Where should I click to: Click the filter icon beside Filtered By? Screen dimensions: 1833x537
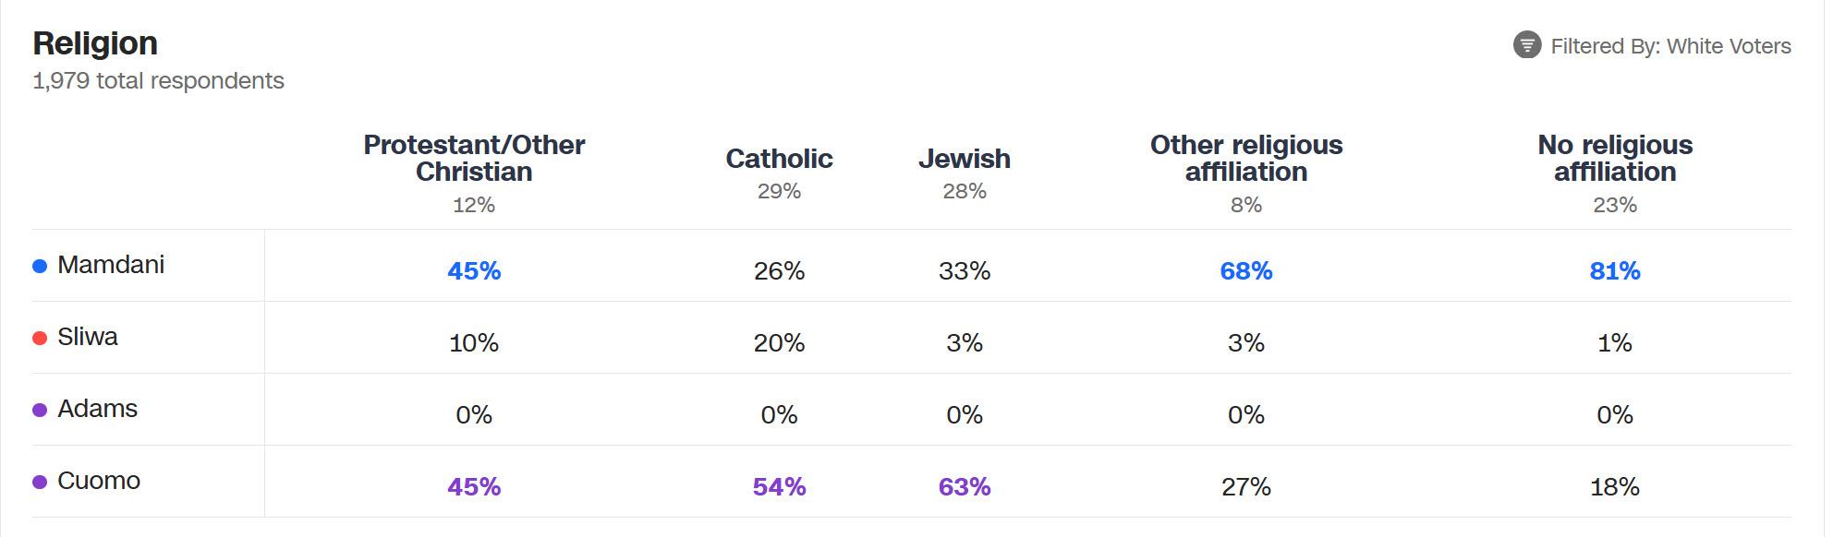pos(1526,45)
